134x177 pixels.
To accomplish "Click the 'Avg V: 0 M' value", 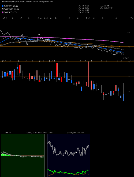I will [x=104, y=6].
